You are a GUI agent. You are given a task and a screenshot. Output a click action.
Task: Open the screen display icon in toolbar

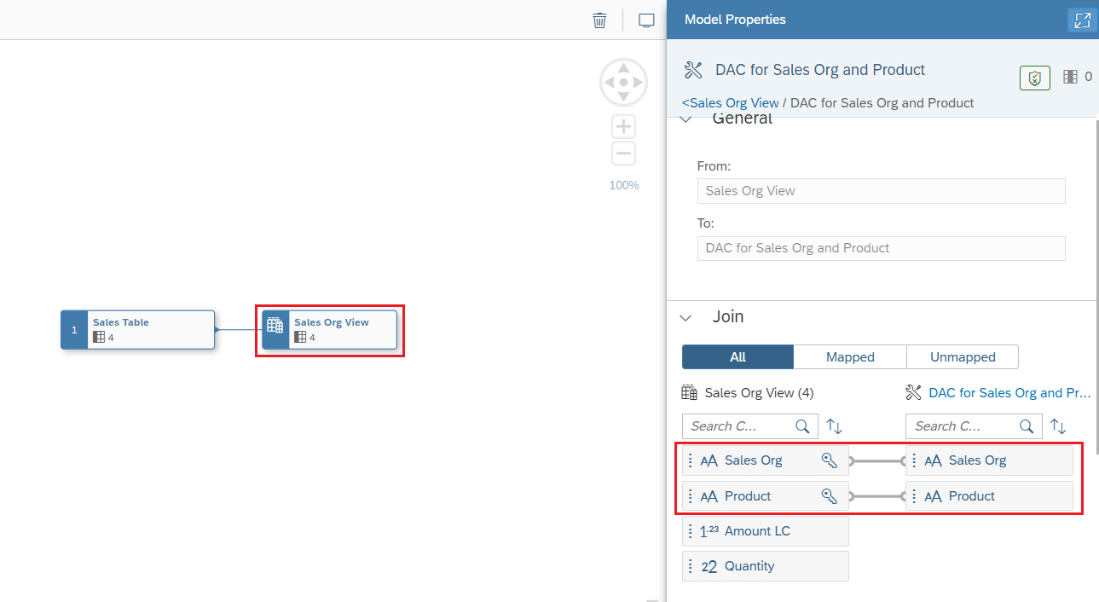coord(646,20)
